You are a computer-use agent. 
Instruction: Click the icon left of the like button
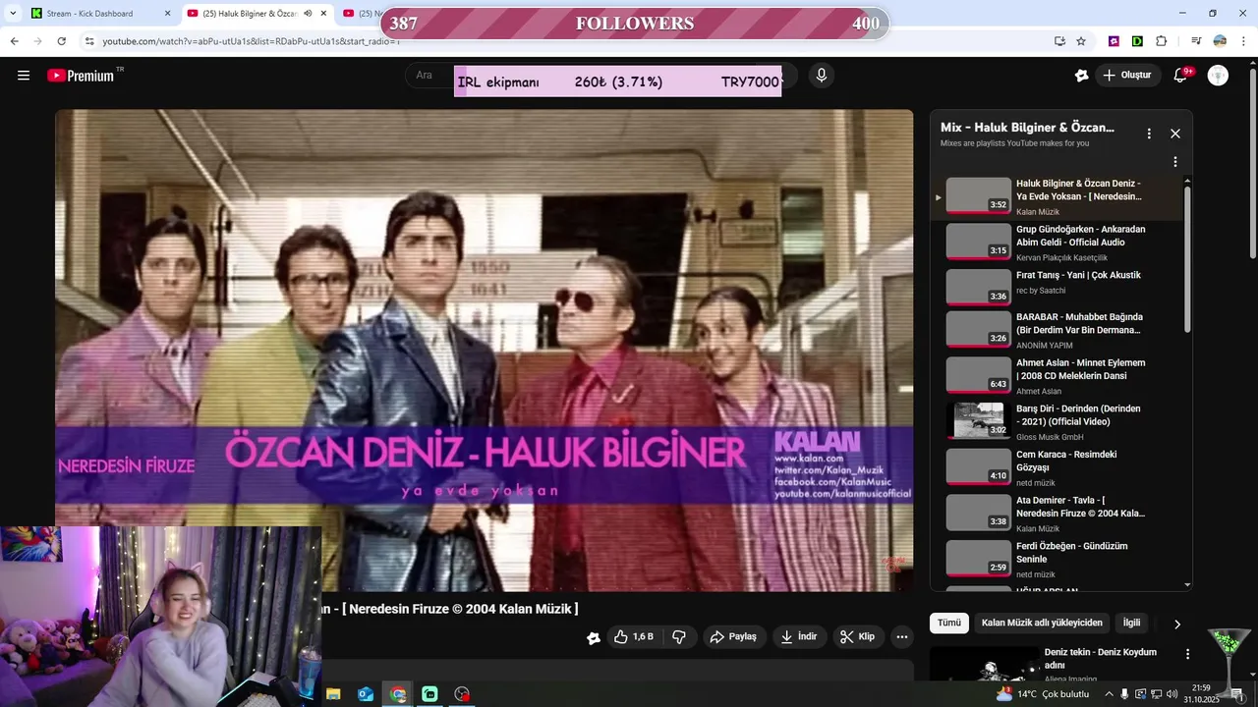pyautogui.click(x=594, y=637)
